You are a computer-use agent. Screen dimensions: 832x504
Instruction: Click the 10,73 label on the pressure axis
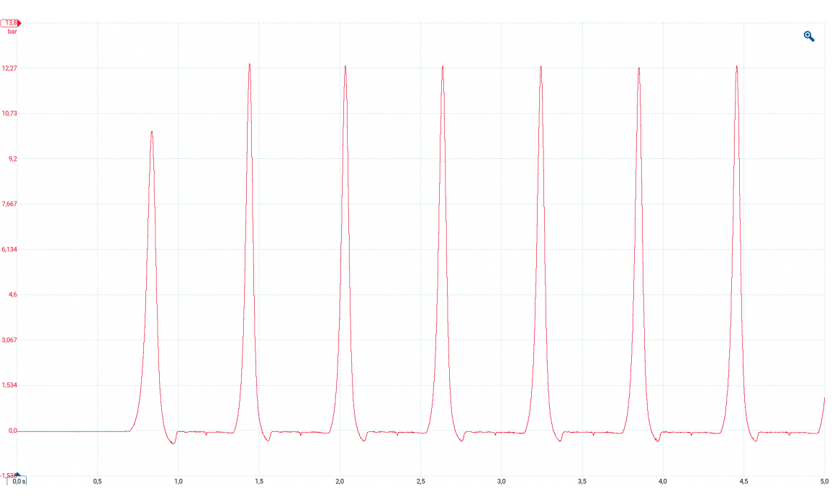pyautogui.click(x=9, y=114)
